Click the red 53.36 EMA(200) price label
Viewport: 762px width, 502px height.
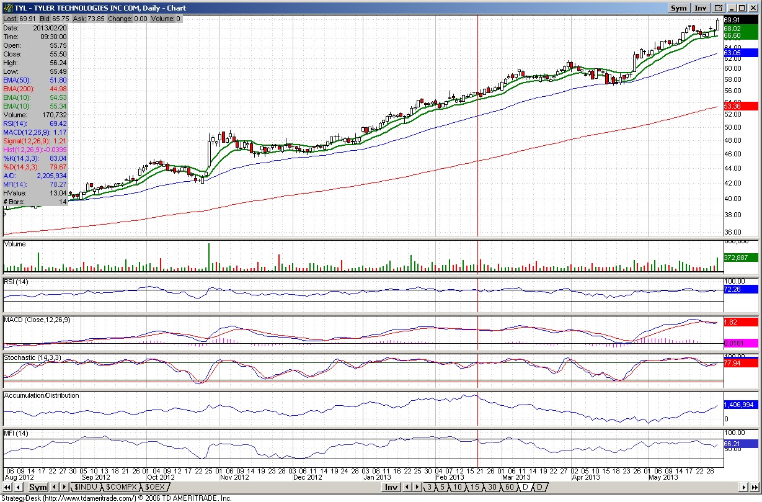pos(740,105)
